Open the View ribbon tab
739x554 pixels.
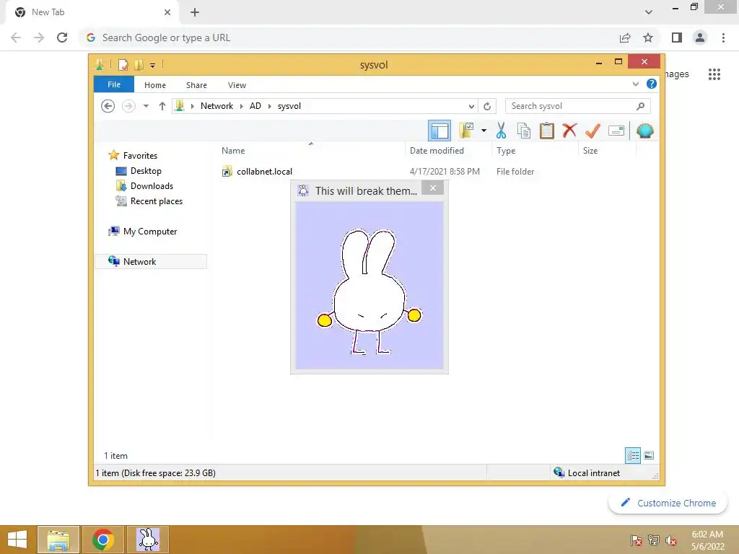(x=237, y=85)
